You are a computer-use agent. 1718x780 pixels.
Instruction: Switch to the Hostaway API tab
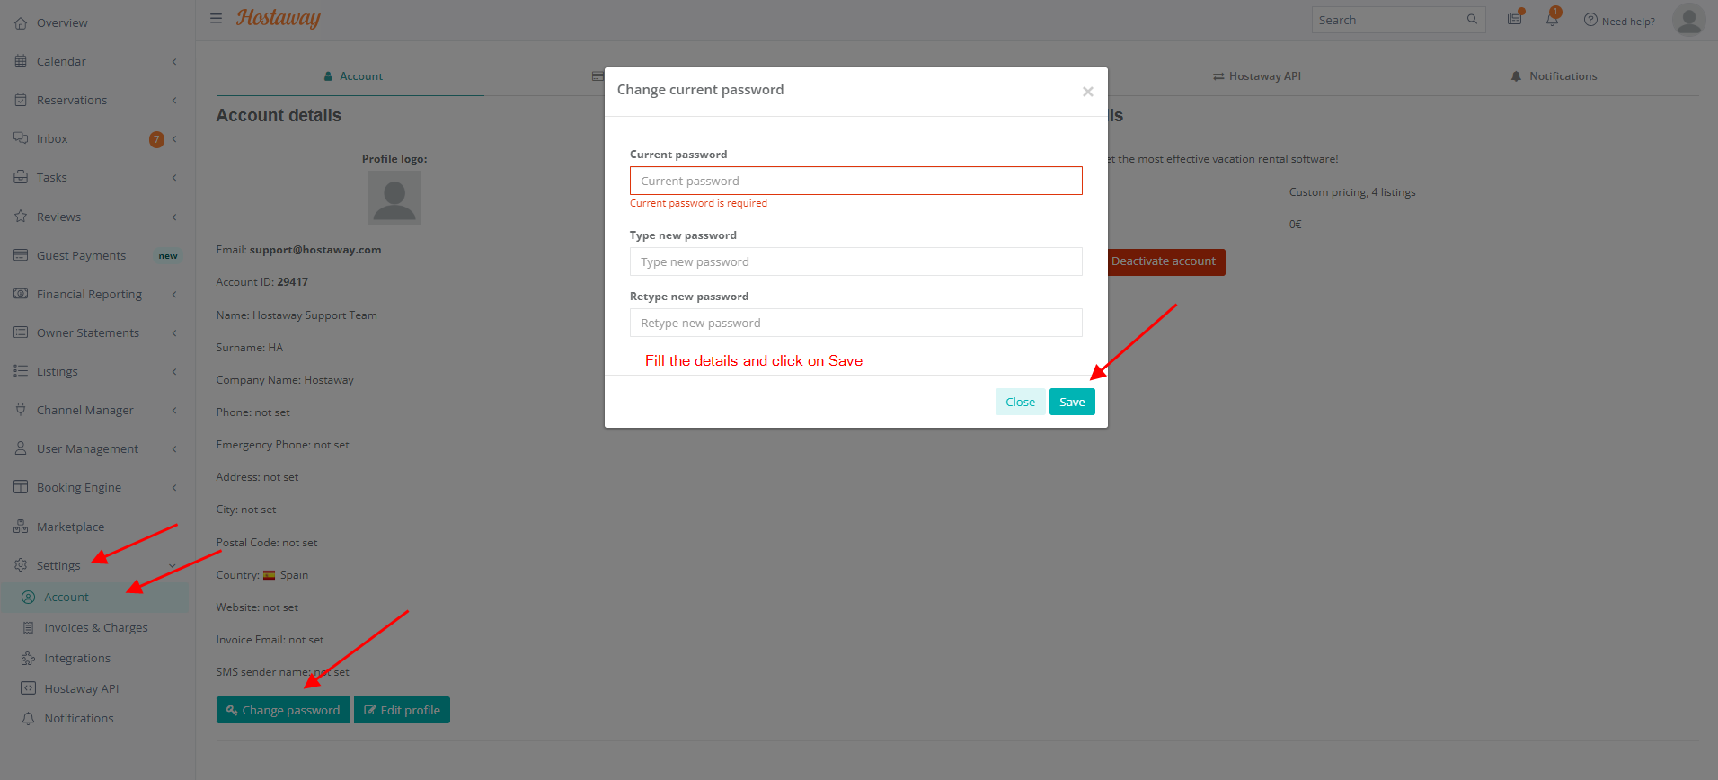click(1257, 76)
